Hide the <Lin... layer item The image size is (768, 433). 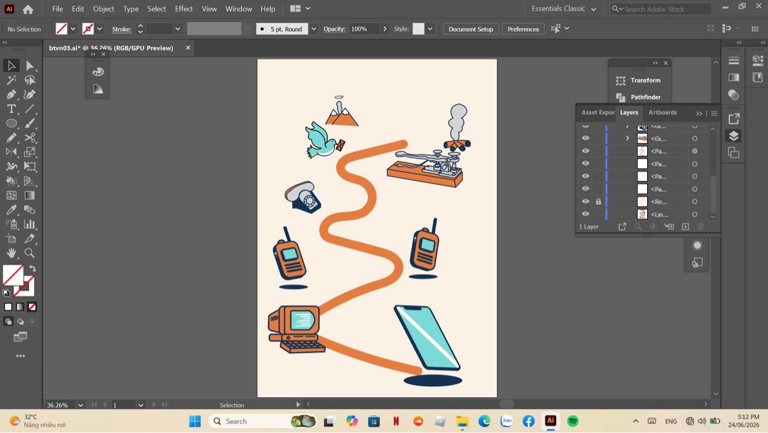pyautogui.click(x=586, y=214)
